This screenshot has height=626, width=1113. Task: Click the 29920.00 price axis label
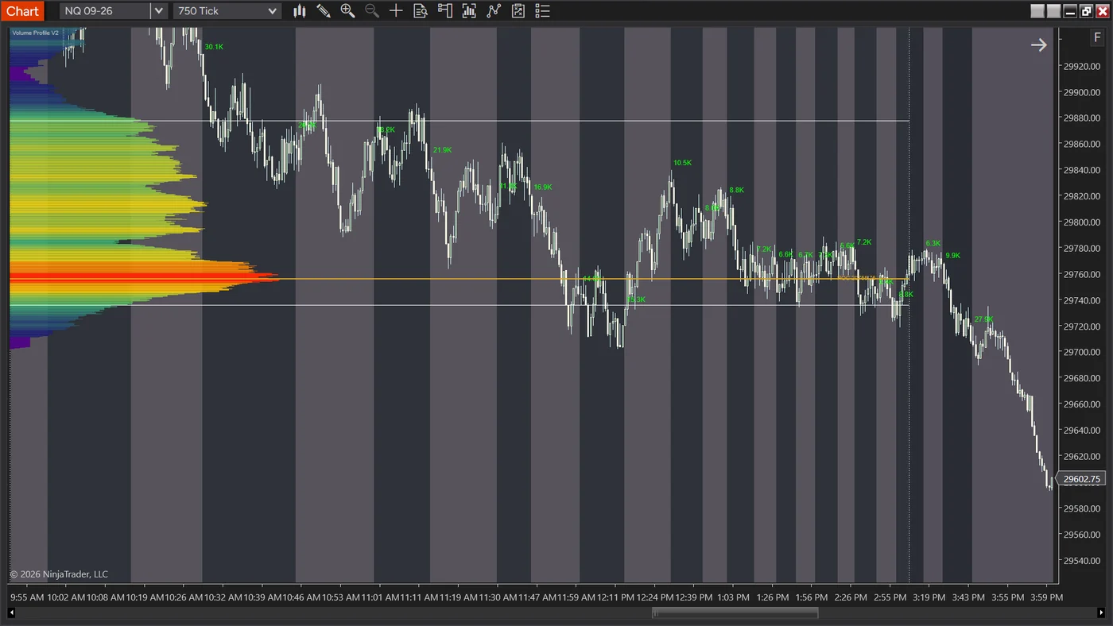(x=1082, y=66)
